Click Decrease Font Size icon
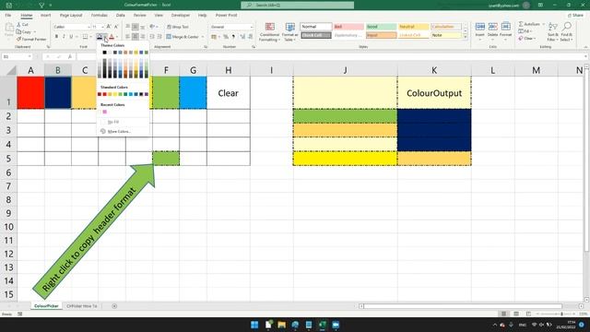The width and height of the screenshot is (590, 332). click(x=116, y=27)
